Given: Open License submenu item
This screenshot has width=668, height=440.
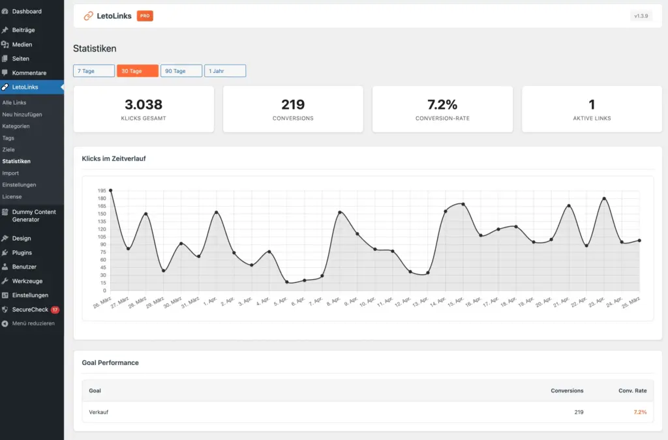Looking at the screenshot, I should [12, 197].
